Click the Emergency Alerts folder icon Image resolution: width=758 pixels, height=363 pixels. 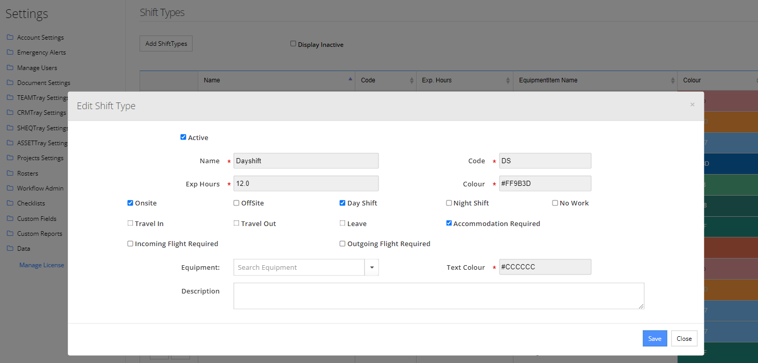click(x=10, y=53)
